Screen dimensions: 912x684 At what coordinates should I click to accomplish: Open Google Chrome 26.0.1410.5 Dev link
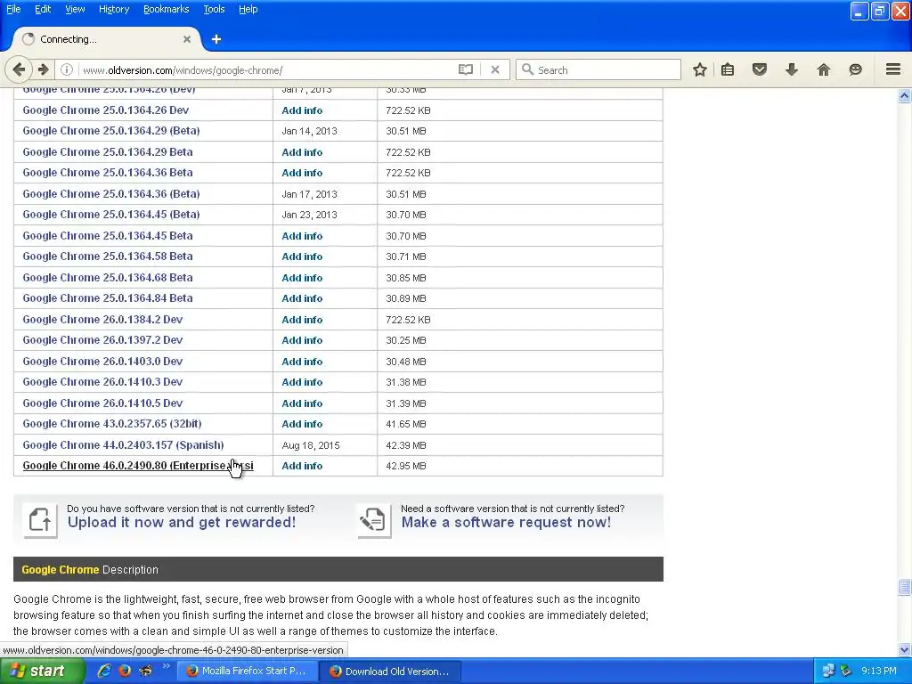103,403
